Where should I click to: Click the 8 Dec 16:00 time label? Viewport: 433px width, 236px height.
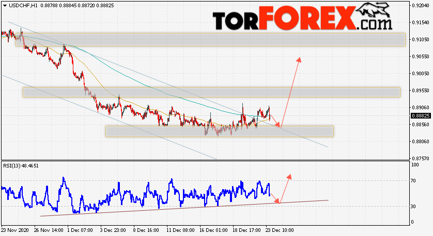click(x=146, y=230)
